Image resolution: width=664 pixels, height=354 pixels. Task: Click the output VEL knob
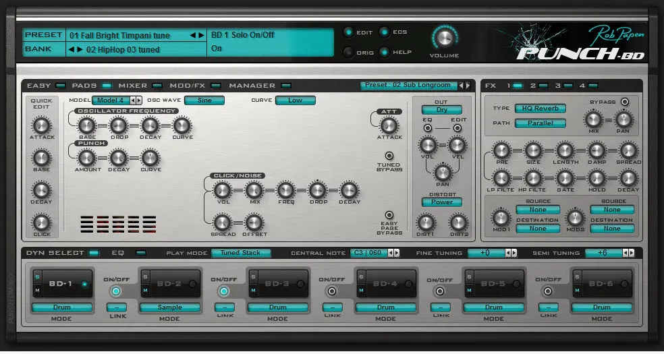[458, 145]
